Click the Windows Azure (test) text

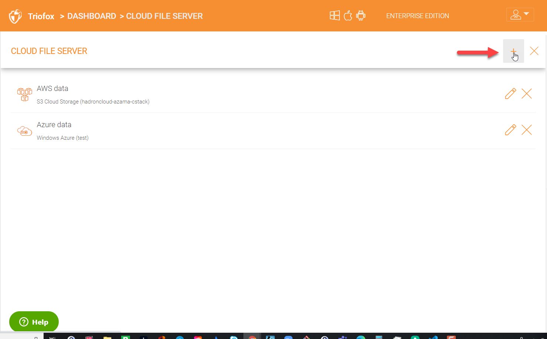62,138
